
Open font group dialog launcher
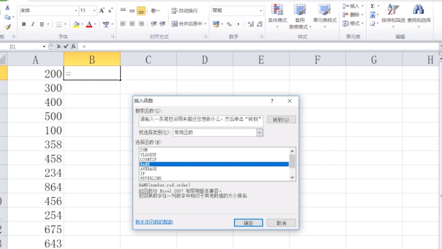point(113,37)
